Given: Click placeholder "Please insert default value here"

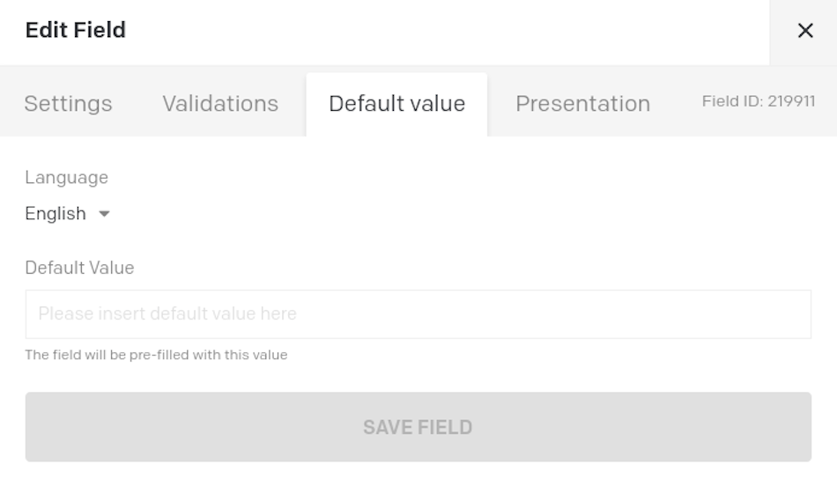Looking at the screenshot, I should point(167,313).
